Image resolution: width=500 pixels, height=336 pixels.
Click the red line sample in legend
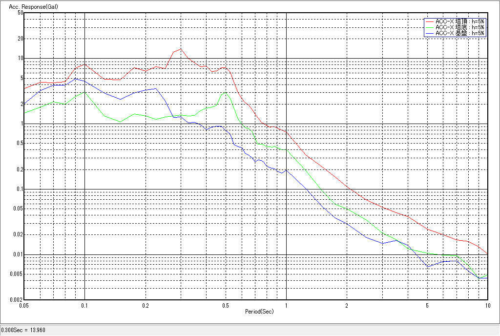coord(430,21)
